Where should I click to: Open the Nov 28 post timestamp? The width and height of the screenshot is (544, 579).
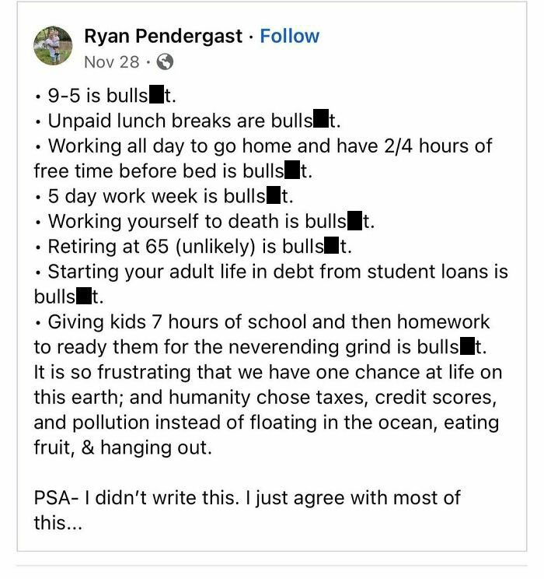coord(111,61)
